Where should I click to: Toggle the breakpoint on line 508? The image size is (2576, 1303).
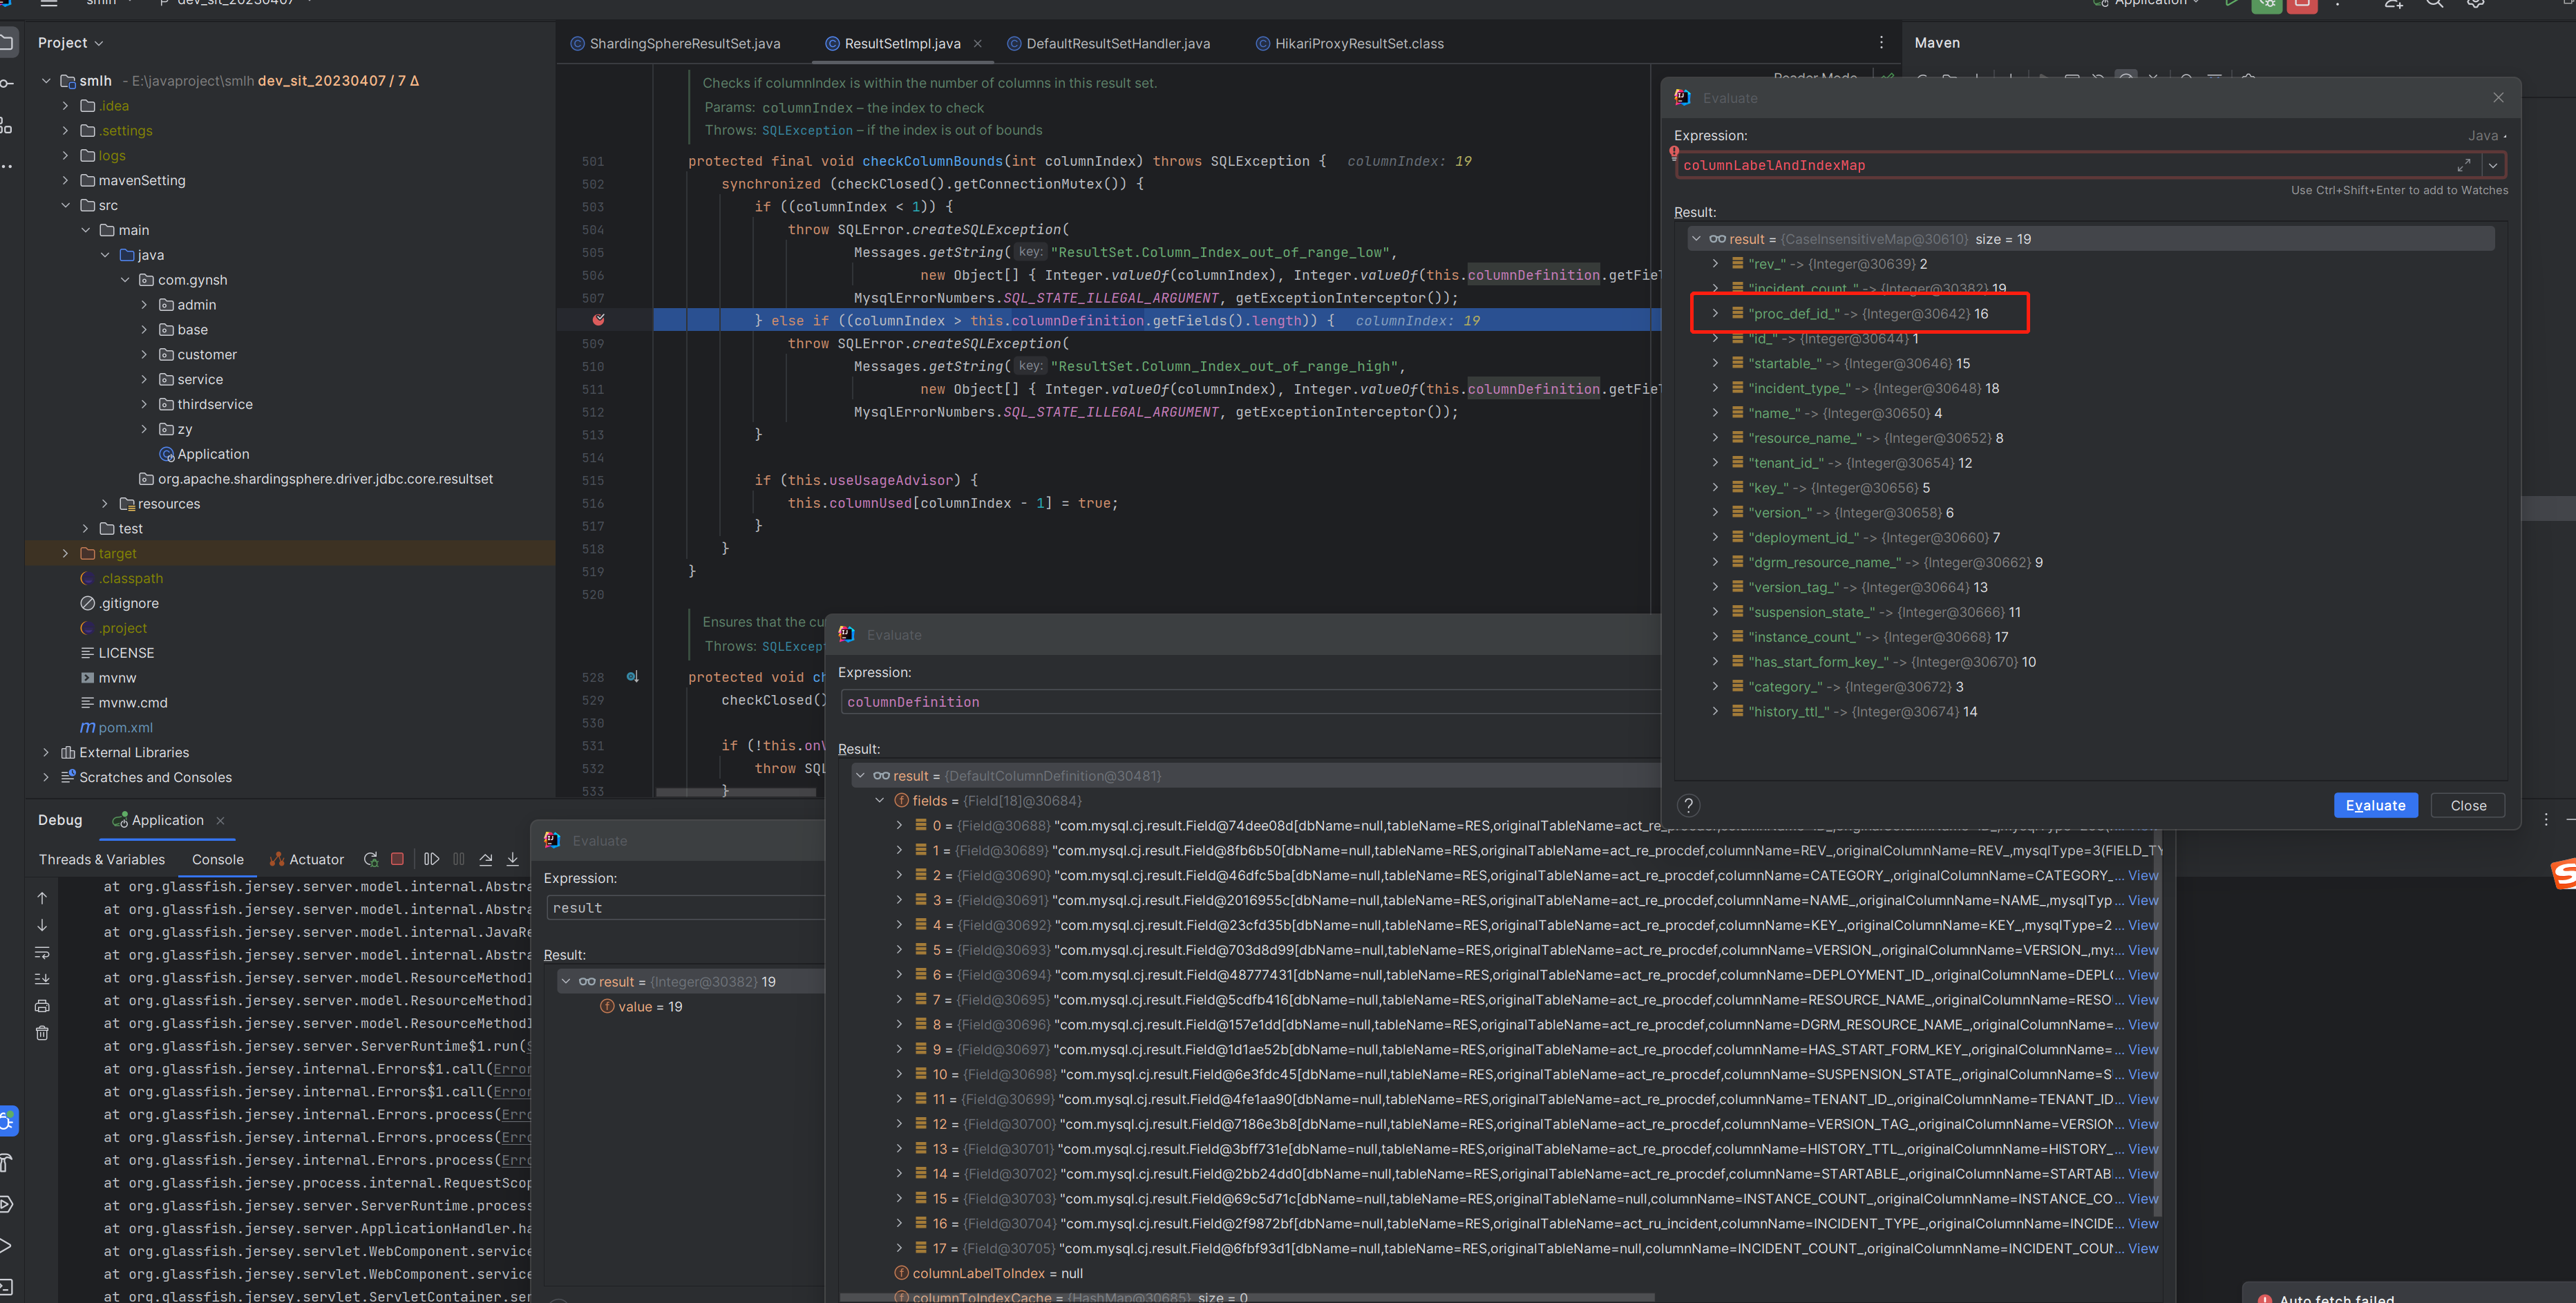pyautogui.click(x=599, y=320)
